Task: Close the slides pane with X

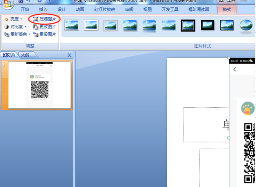Action: (x=69, y=55)
